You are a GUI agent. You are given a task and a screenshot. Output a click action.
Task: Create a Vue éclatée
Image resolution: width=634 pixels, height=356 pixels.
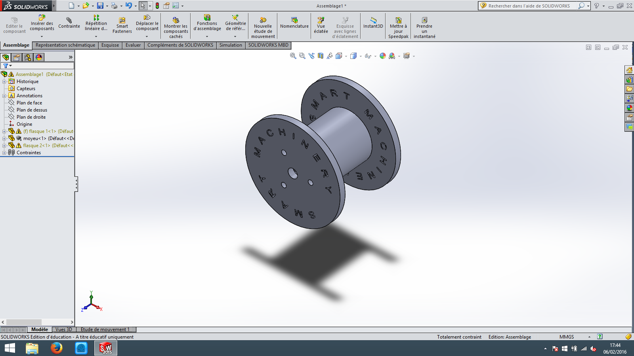pos(321,25)
